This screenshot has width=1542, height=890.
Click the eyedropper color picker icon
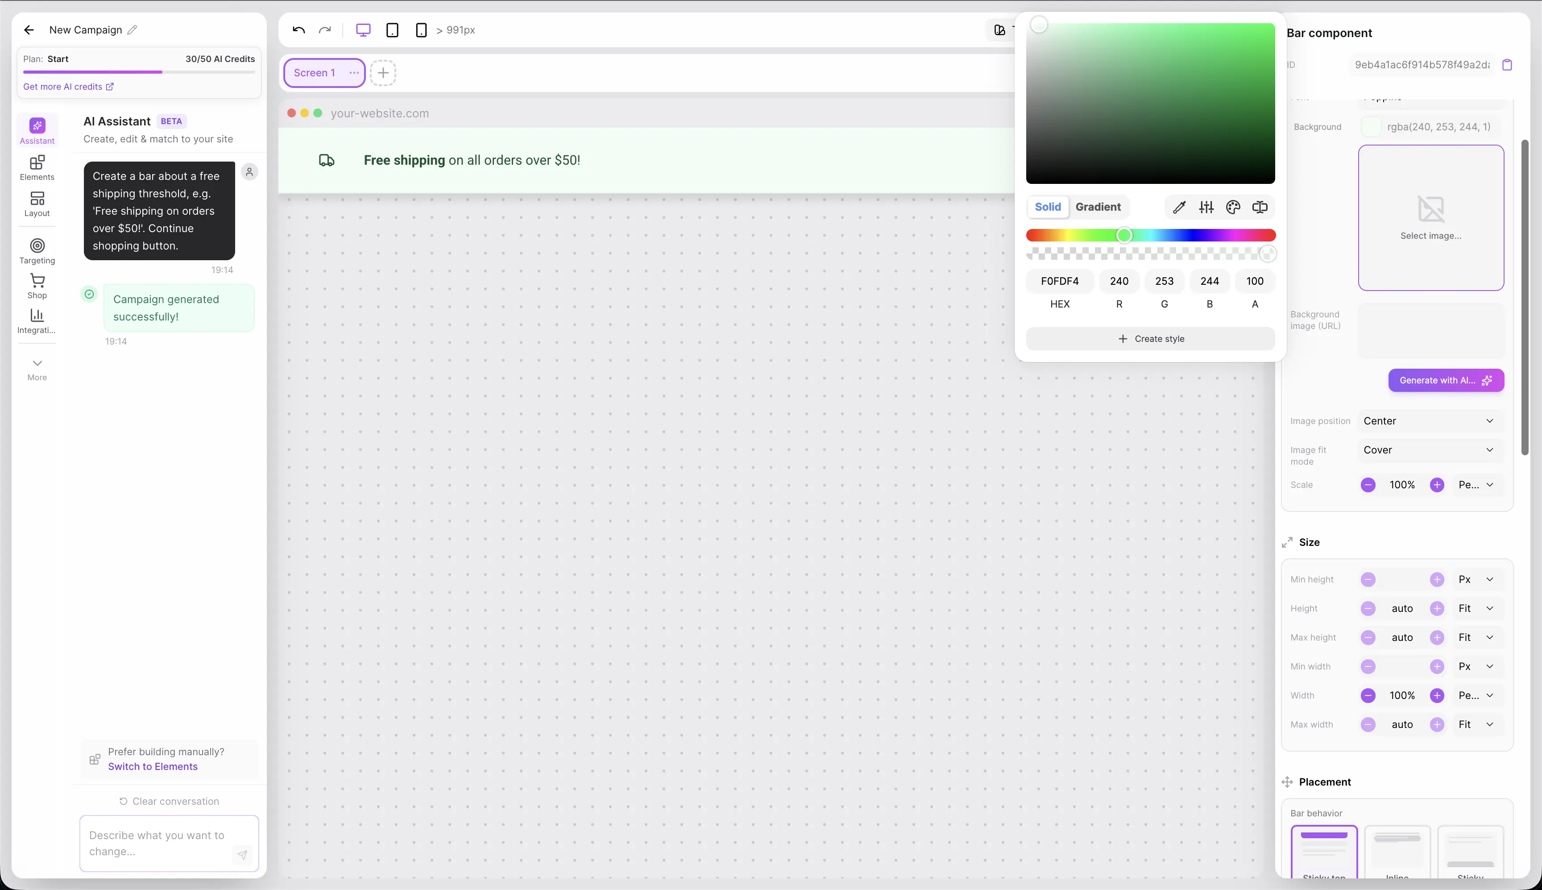pyautogui.click(x=1179, y=207)
